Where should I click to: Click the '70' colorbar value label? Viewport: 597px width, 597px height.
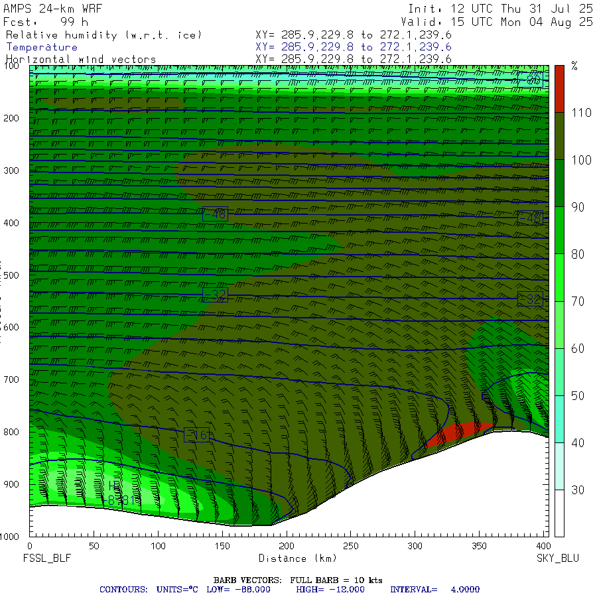coord(578,301)
